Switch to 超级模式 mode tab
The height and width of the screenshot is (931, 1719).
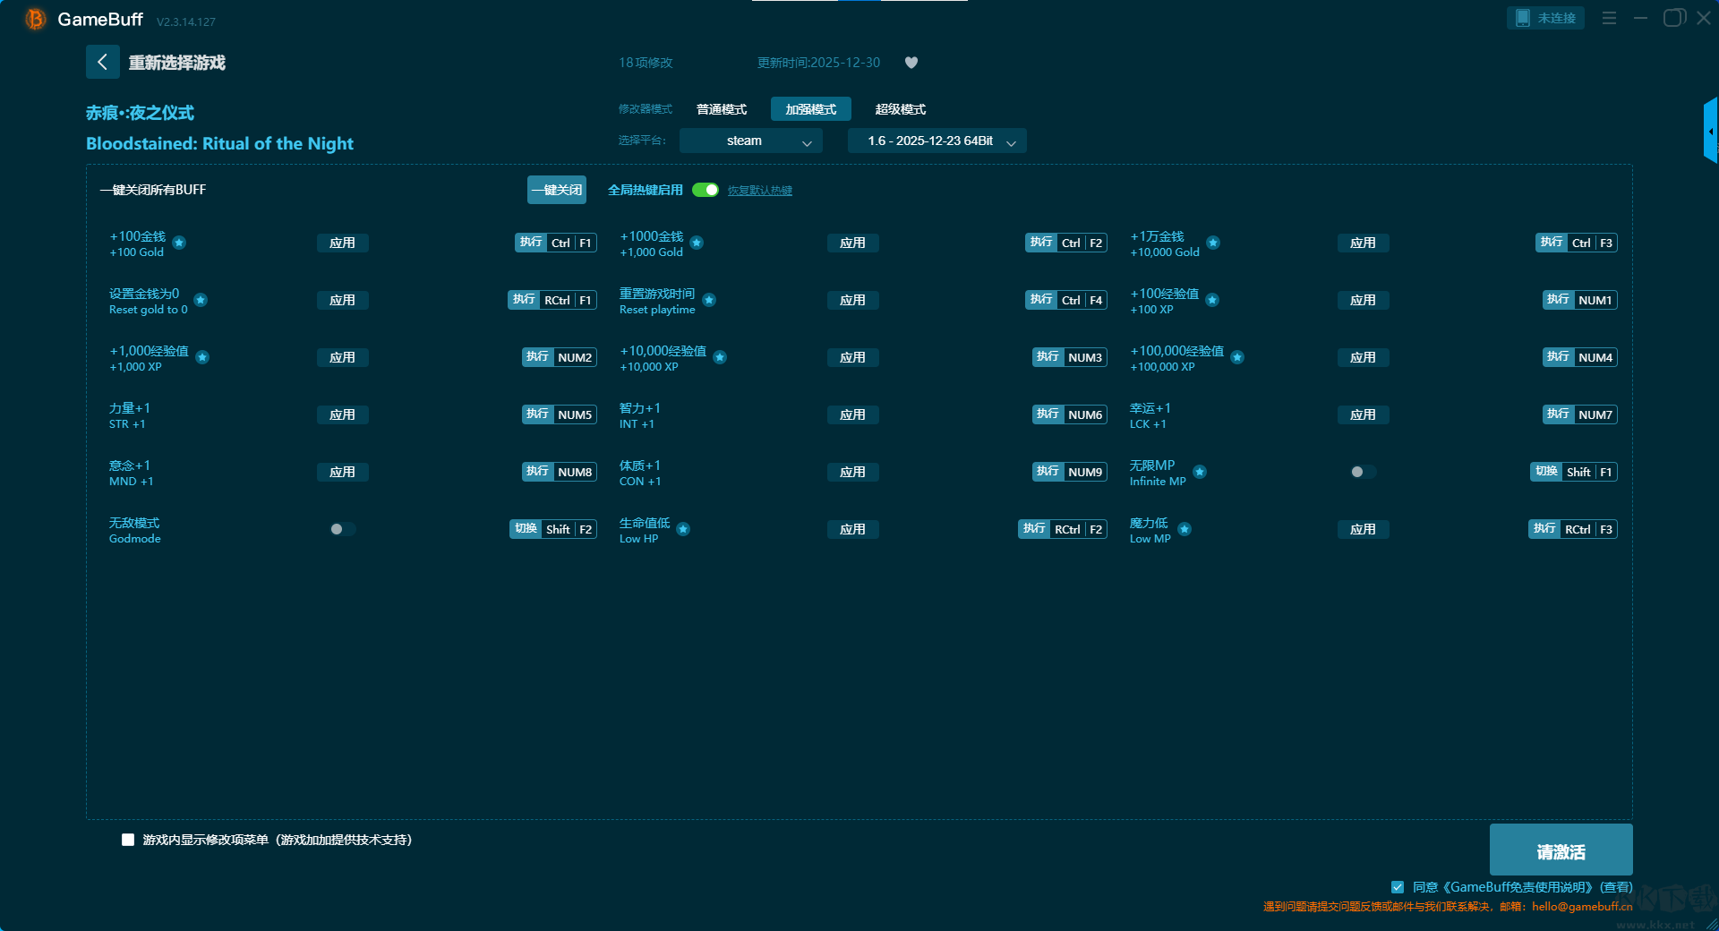pyautogui.click(x=900, y=109)
